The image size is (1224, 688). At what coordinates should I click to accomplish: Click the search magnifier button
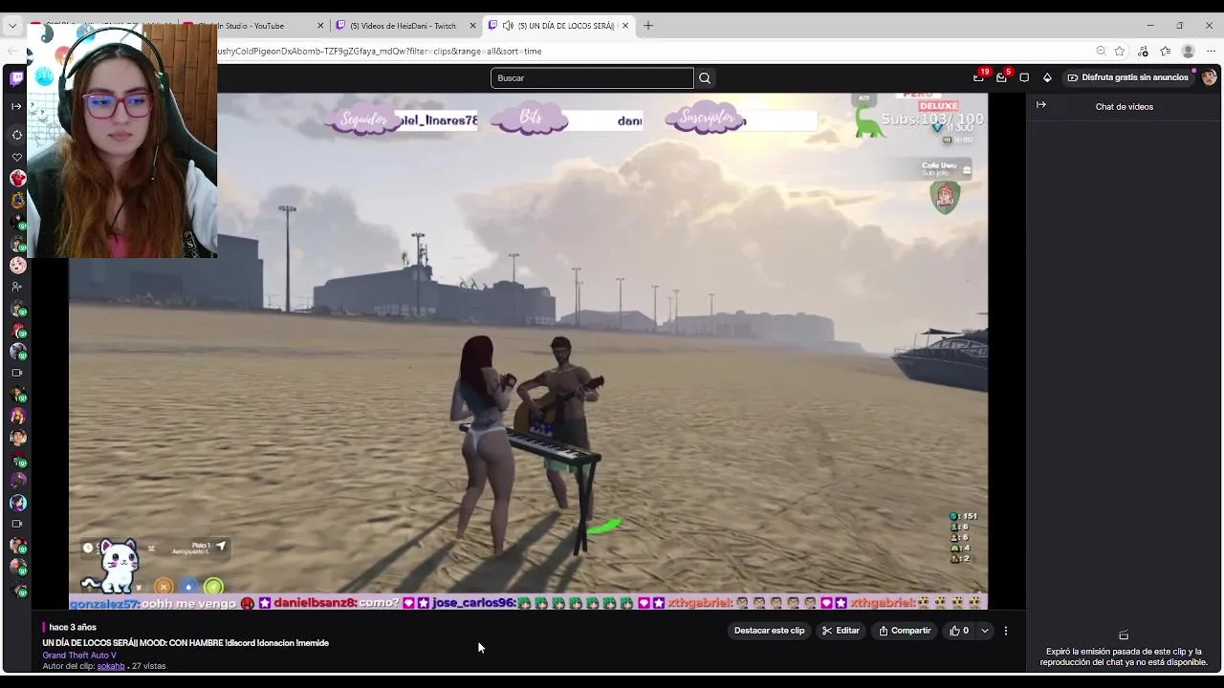(705, 78)
